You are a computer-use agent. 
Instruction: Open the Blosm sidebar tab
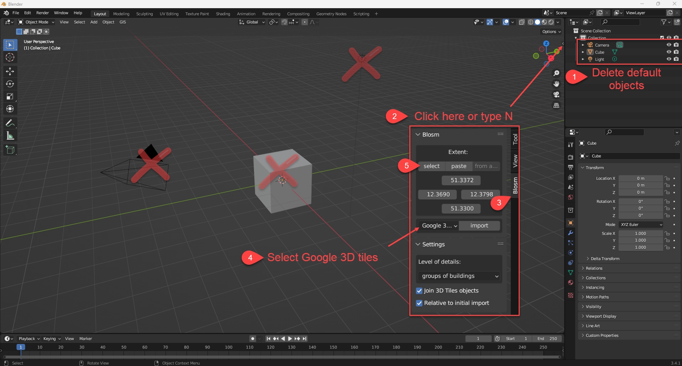click(x=515, y=185)
